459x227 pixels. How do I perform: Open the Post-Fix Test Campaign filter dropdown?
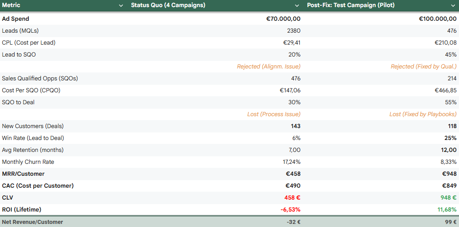454,6
